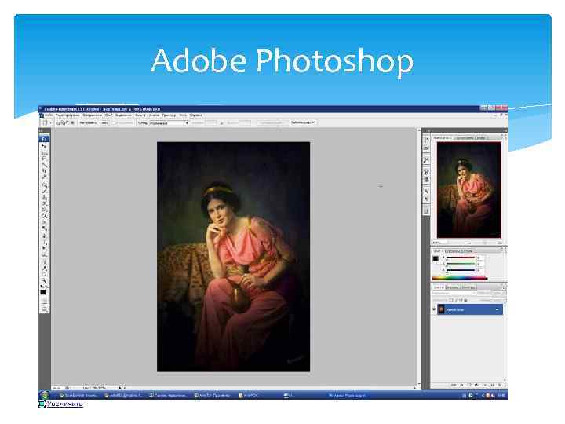Image resolution: width=565 pixels, height=424 pixels.
Task: Open the Редактирование menu
Action: click(67, 115)
